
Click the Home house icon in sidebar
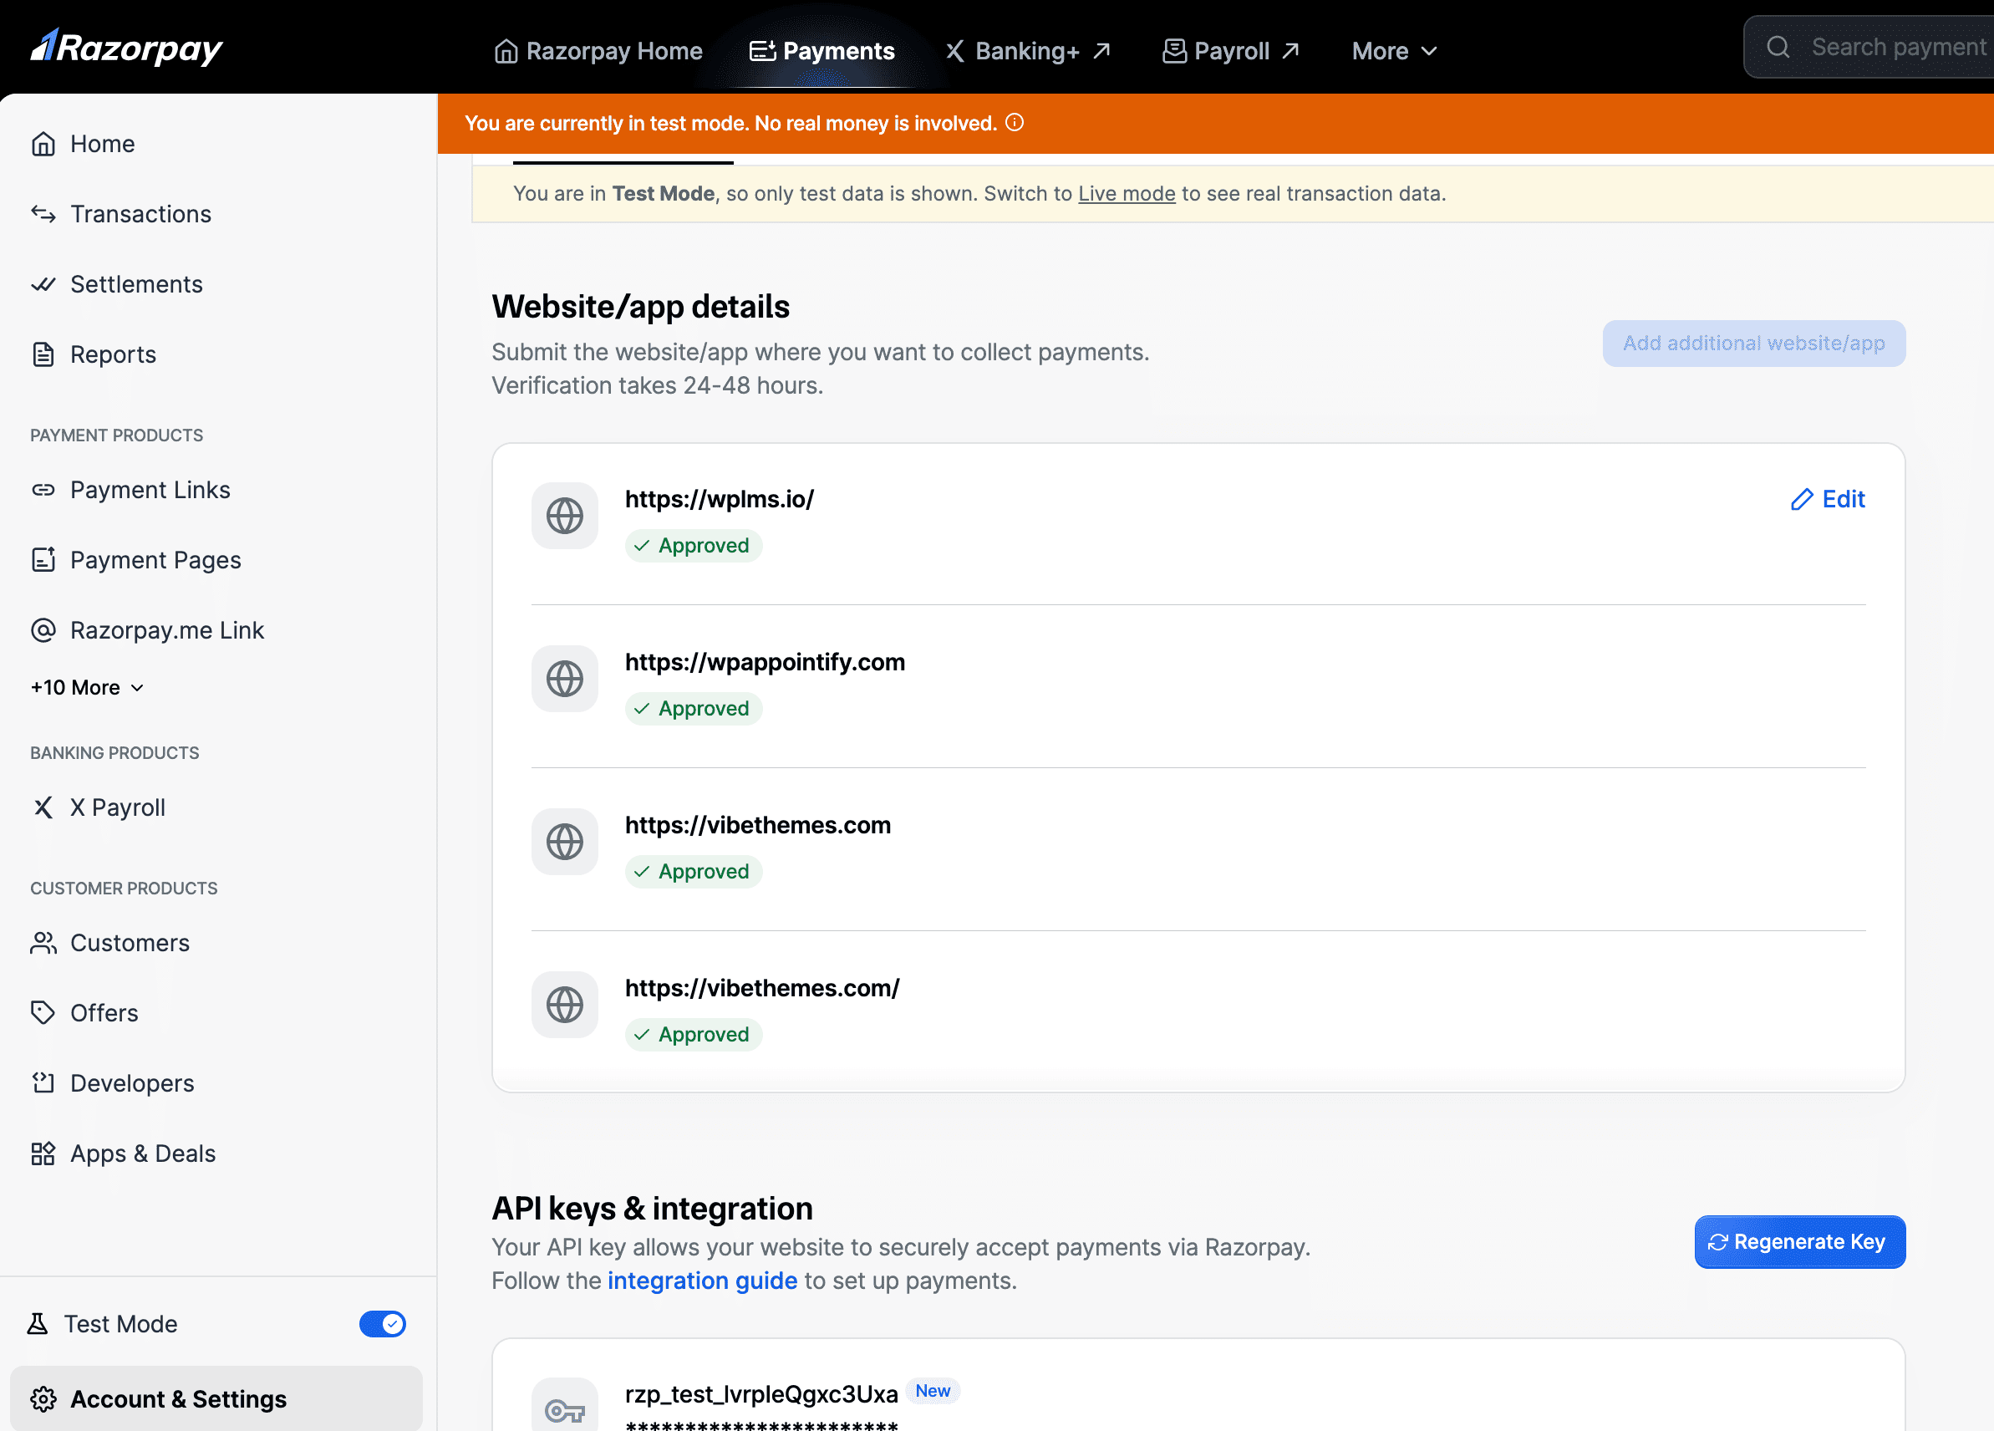43,144
